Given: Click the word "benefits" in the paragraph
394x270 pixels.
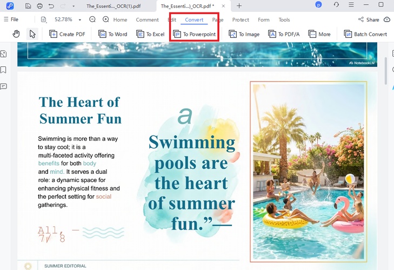Looking at the screenshot, I should pos(49,163).
